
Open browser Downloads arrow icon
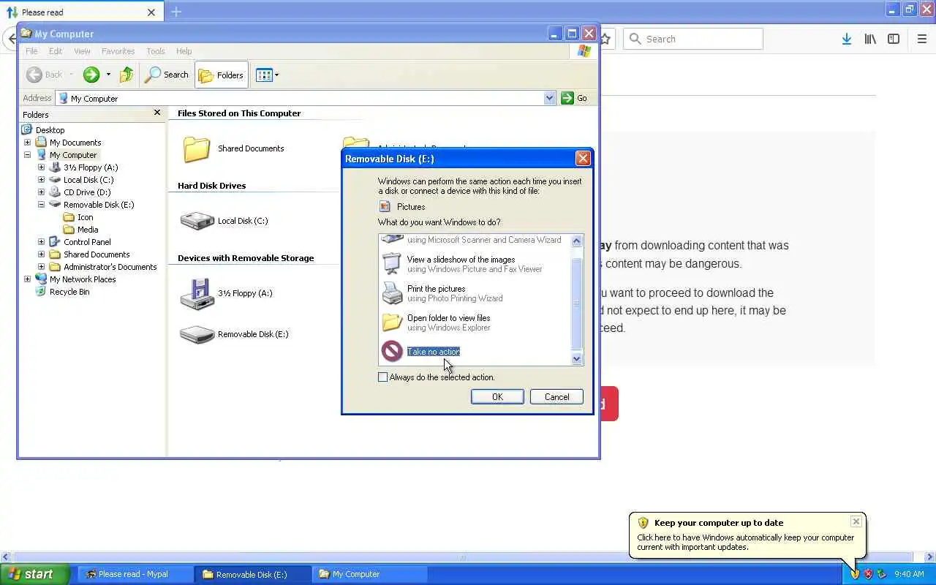click(846, 39)
